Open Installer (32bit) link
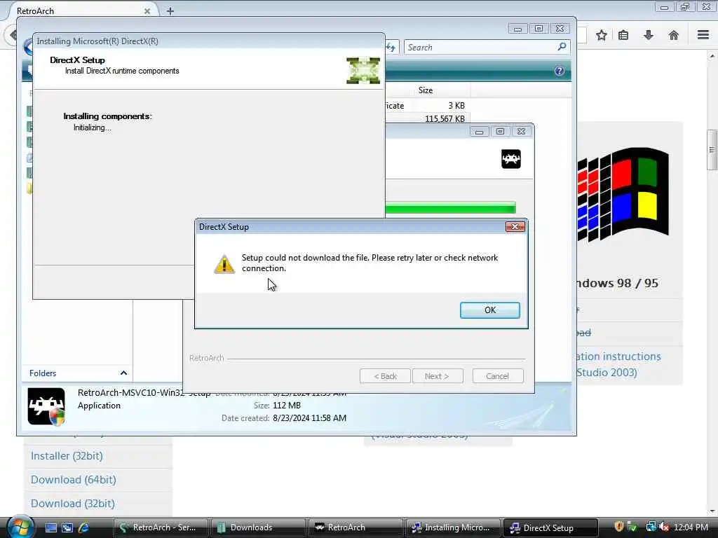Viewport: 718px width, 538px height. click(67, 456)
